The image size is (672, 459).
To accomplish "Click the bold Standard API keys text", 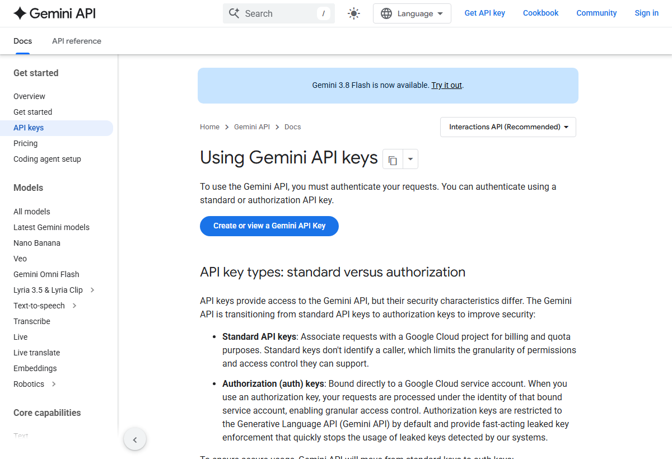I will (x=259, y=336).
